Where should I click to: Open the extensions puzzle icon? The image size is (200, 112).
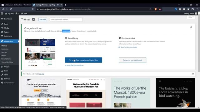(188, 9)
